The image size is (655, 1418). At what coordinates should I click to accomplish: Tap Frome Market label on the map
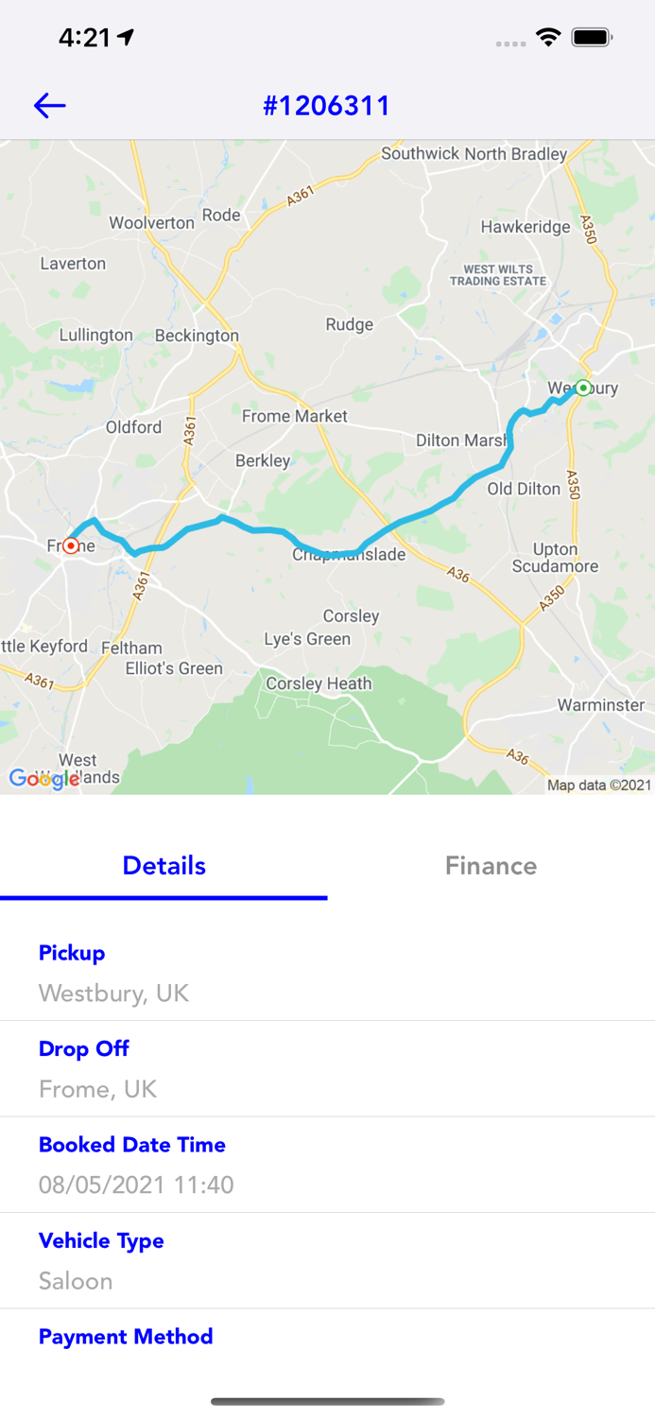pos(294,416)
